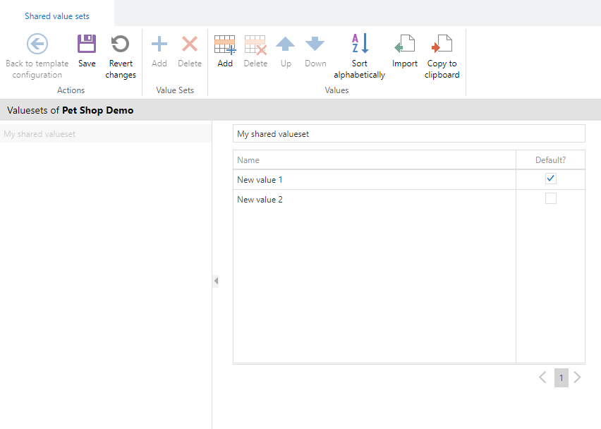Check default for New value 2
The width and height of the screenshot is (601, 429).
[551, 199]
